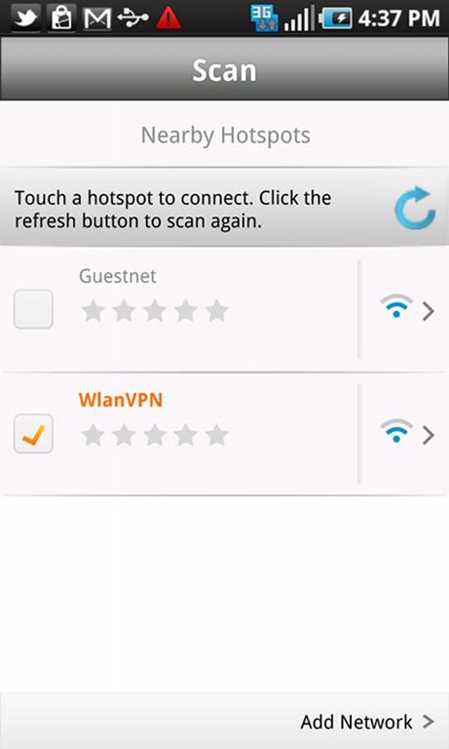The height and width of the screenshot is (749, 449).
Task: Tap the battery charging icon
Action: pos(335,19)
